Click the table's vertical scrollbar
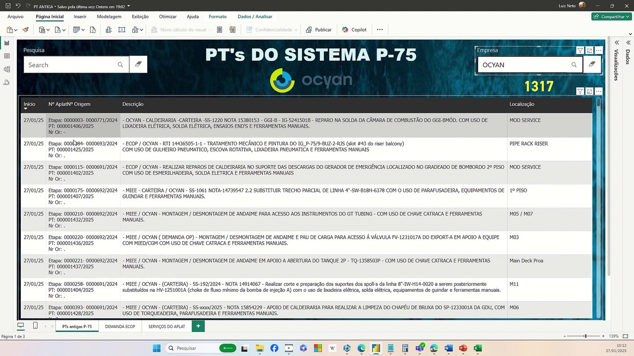 [x=598, y=208]
